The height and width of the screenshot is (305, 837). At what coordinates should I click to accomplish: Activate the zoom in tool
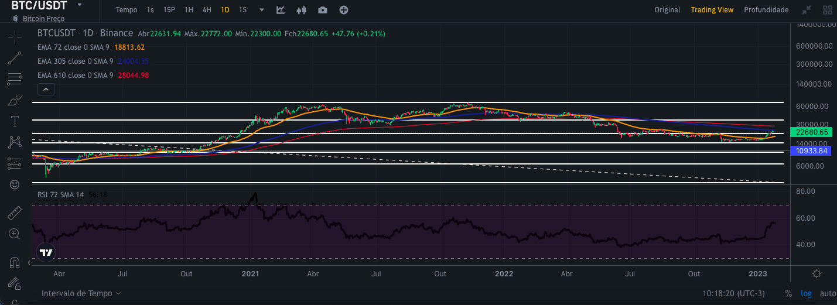(15, 234)
